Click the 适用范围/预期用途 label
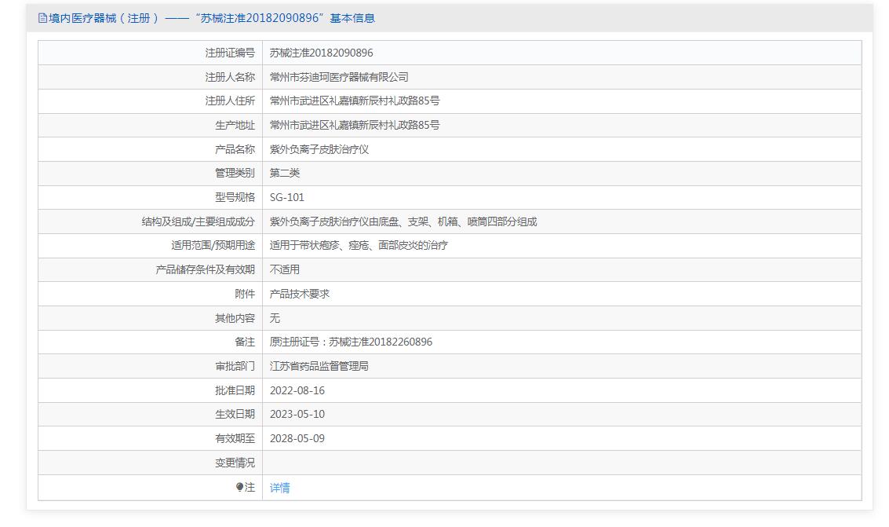 click(x=213, y=246)
